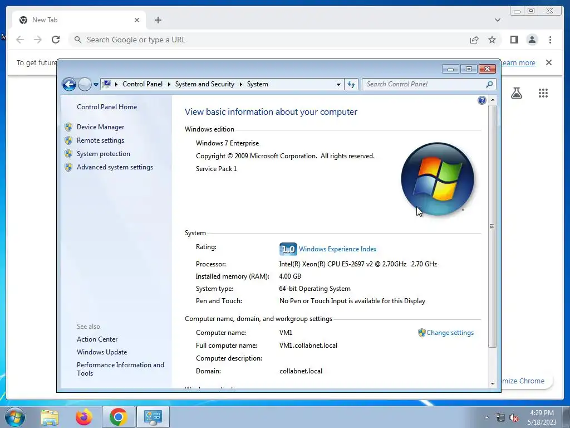Screen dimensions: 570x428
Task: Open Action Center link
Action: click(x=97, y=339)
